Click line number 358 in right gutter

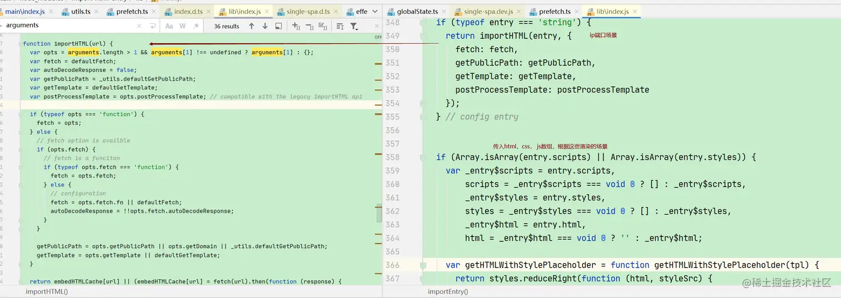click(393, 157)
